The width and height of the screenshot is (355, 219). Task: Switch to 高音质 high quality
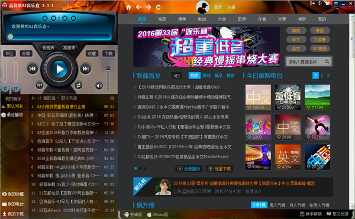coord(69,48)
